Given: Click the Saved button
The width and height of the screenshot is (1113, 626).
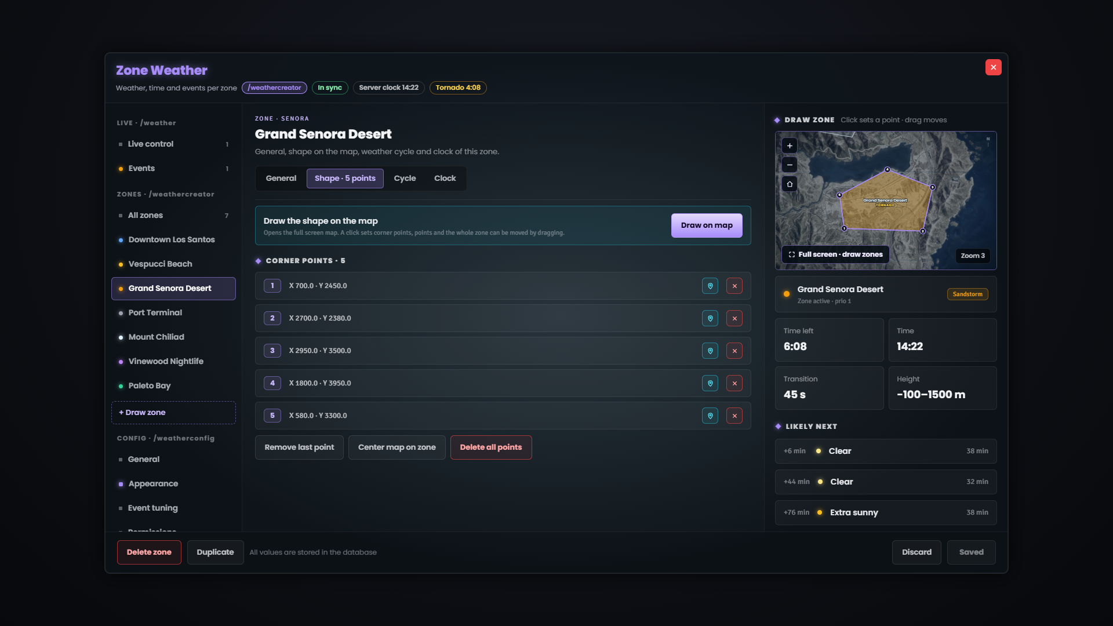Looking at the screenshot, I should coord(971,552).
